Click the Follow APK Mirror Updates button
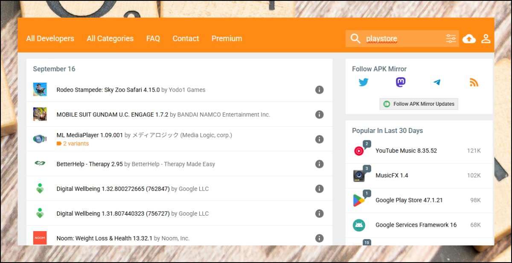512x263 pixels. [419, 104]
